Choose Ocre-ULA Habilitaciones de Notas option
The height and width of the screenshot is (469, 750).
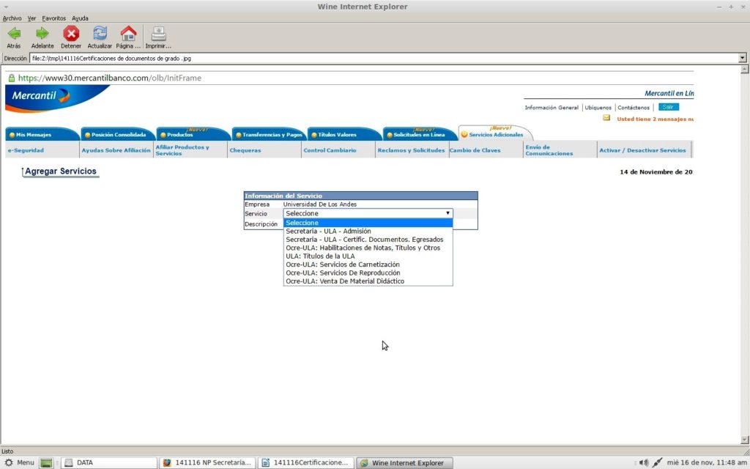[368, 248]
